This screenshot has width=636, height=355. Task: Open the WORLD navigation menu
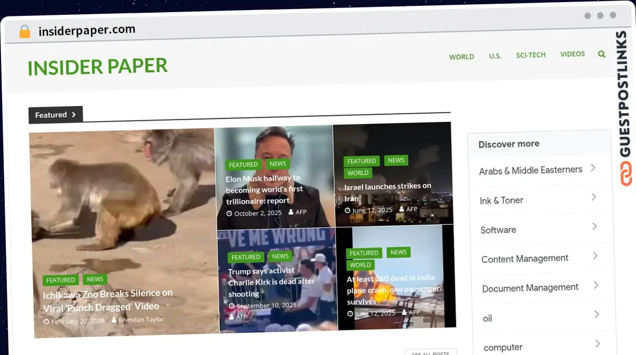pos(462,56)
